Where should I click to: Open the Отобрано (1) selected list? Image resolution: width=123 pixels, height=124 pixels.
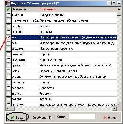pos(42,117)
